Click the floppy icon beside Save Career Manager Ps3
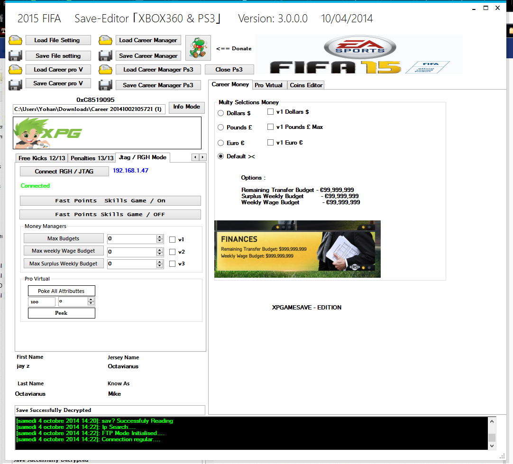This screenshot has width=513, height=464. click(105, 85)
